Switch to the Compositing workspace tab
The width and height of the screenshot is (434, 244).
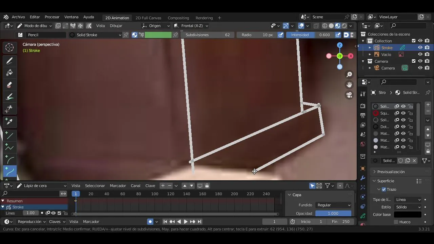tap(178, 18)
